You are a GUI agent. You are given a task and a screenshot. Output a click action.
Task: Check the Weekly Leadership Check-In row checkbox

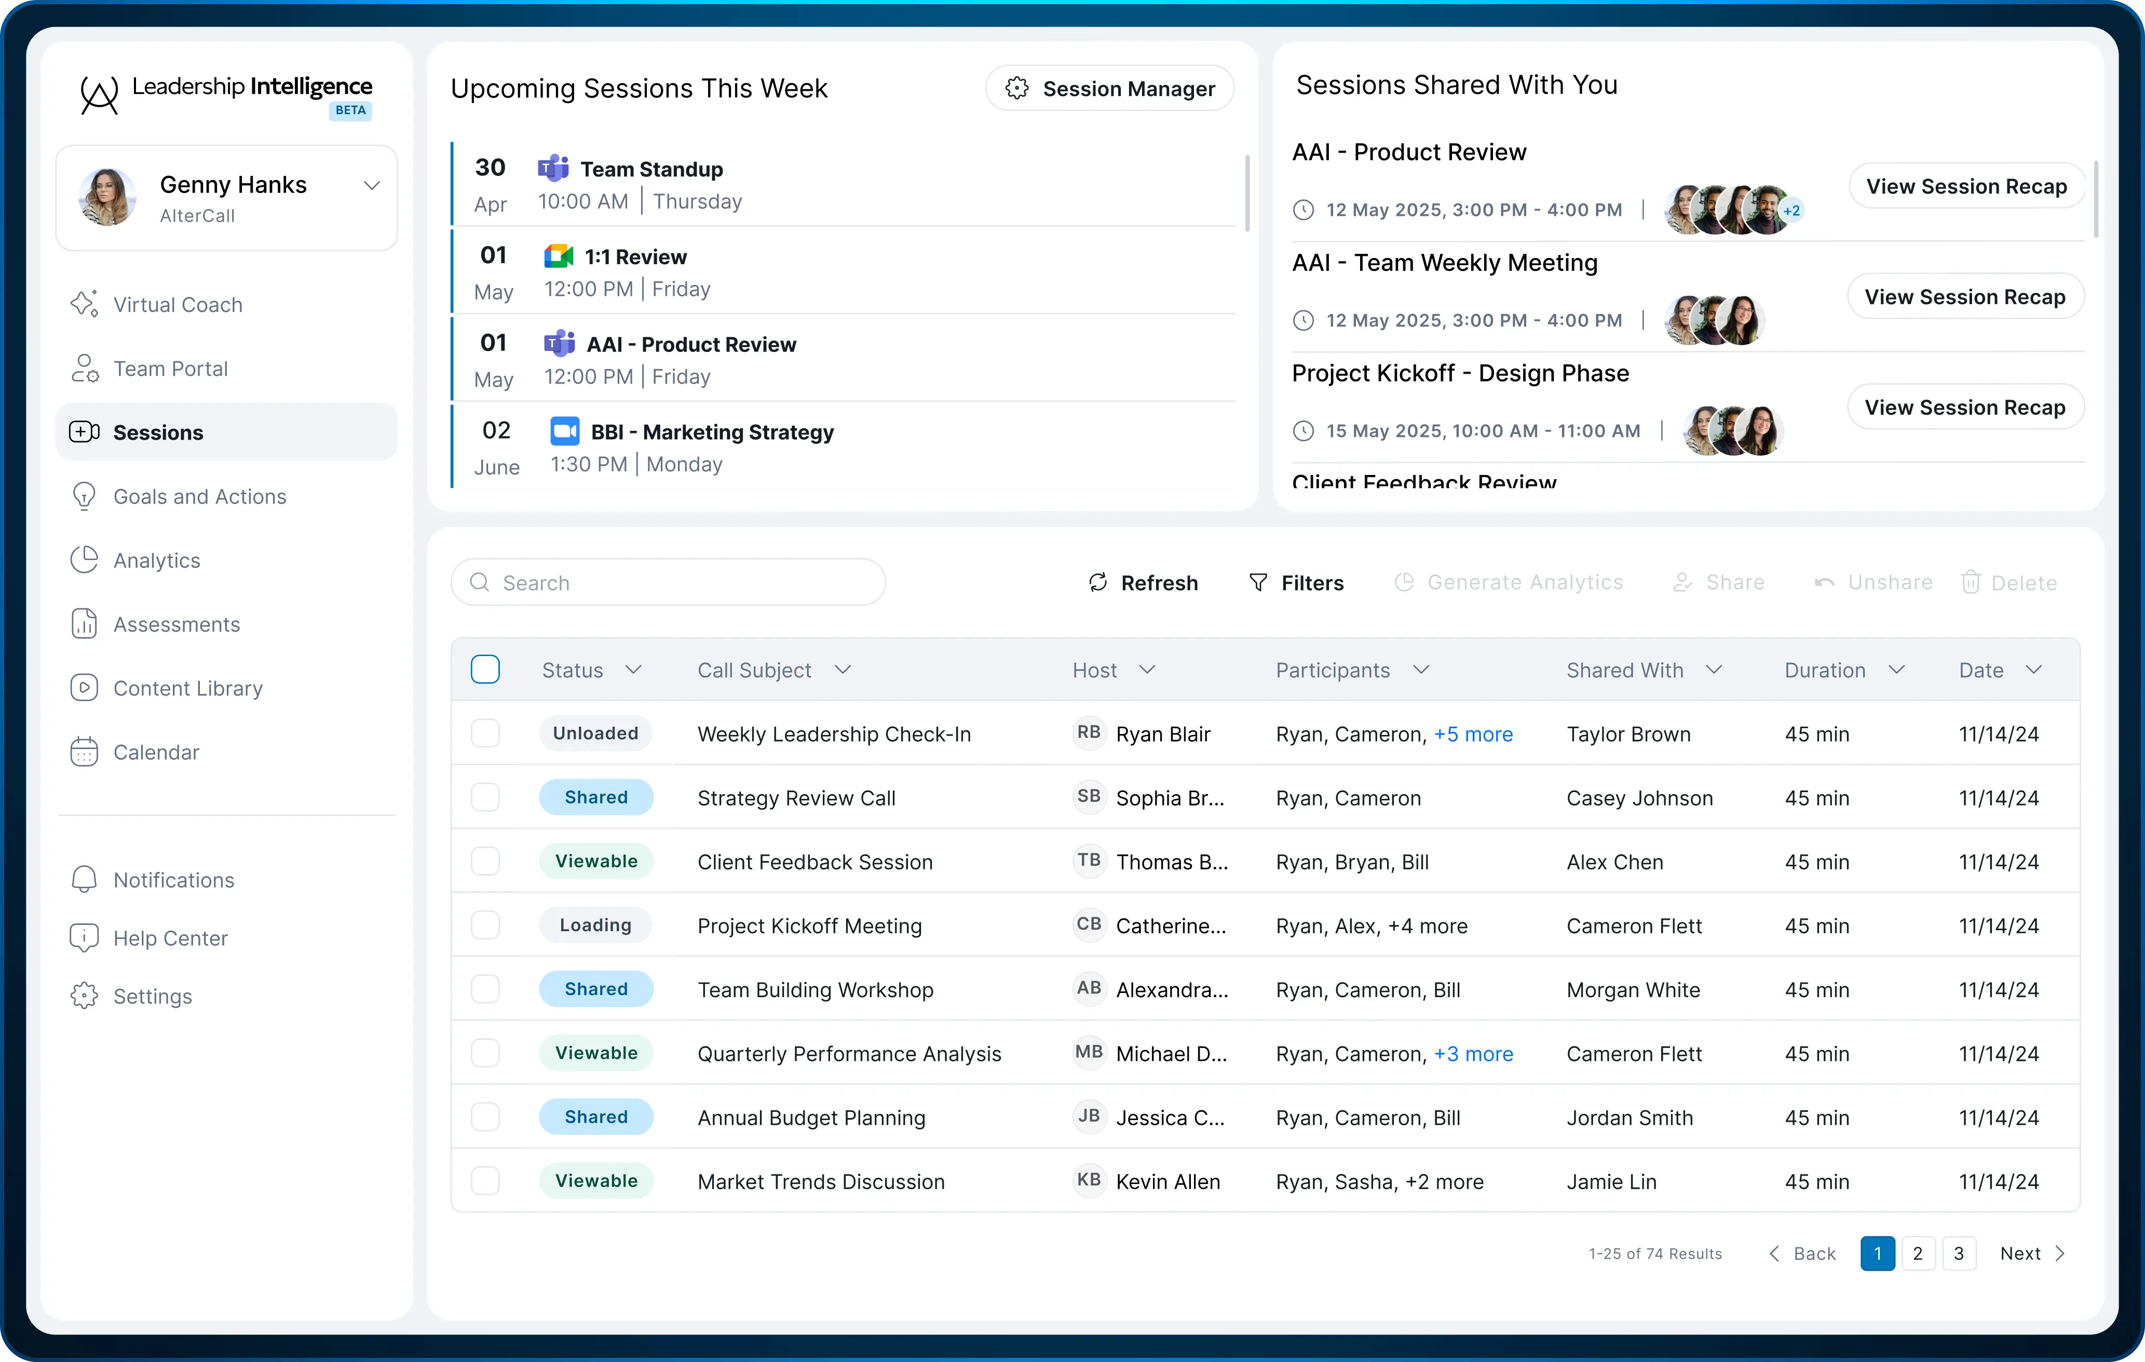pyautogui.click(x=485, y=734)
